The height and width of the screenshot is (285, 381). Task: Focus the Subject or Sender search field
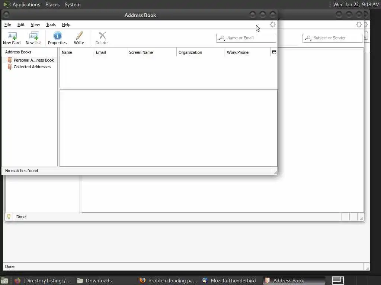[x=332, y=38]
